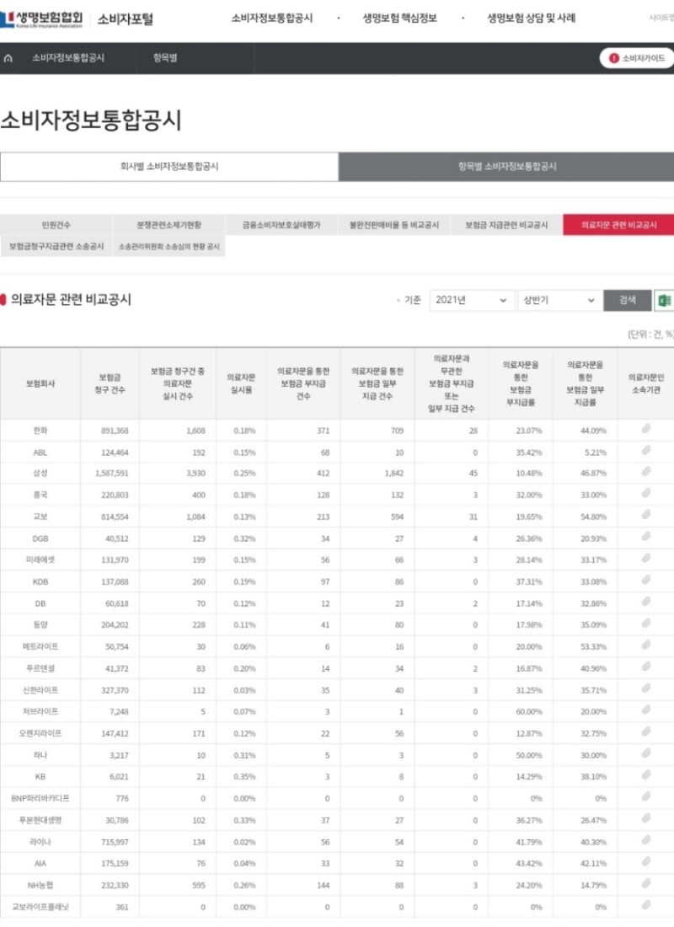674x927 pixels.
Task: Open attachment icon for 교보라이프플래닛 row
Action: tap(646, 906)
